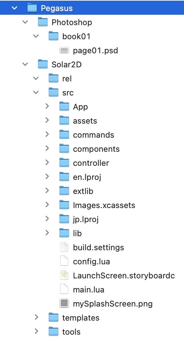Select the config.lua file icon
This screenshot has height=337, width=184.
click(64, 261)
